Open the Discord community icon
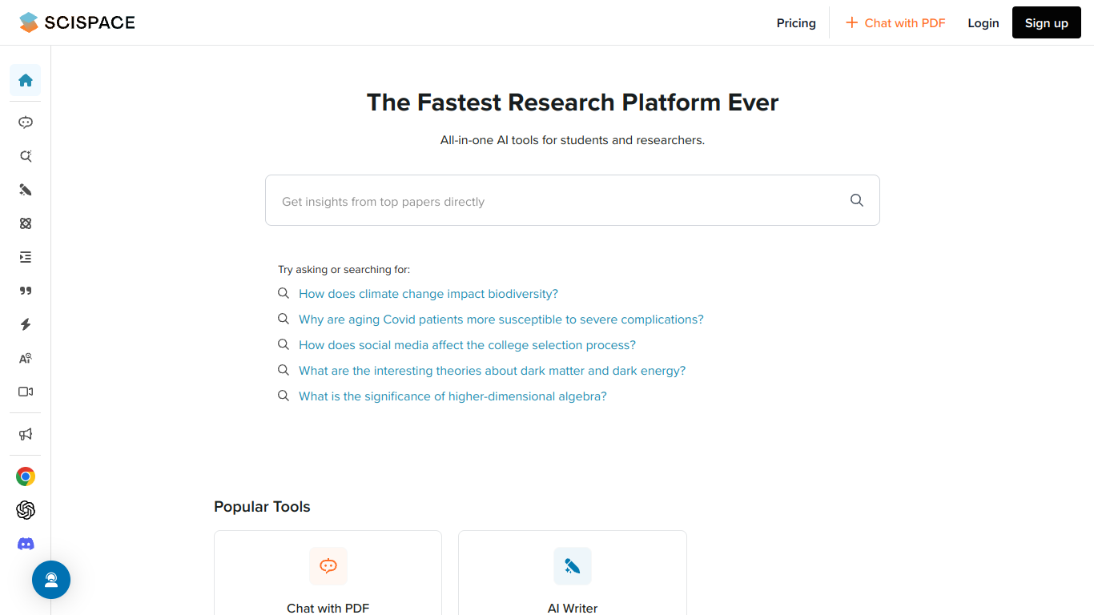Viewport: 1094px width, 615px height. (x=26, y=544)
